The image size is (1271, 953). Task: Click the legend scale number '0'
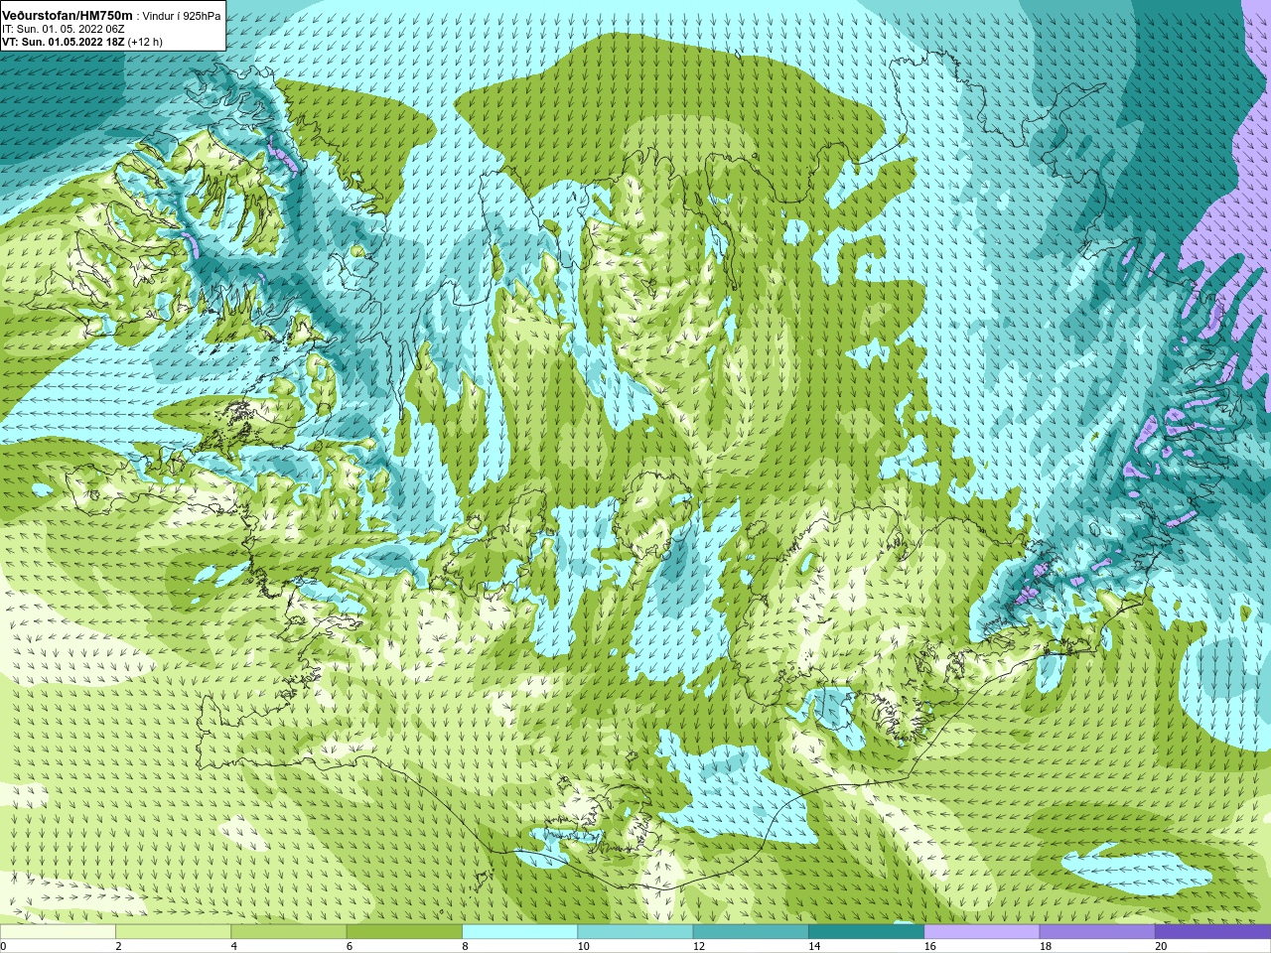coord(3,946)
